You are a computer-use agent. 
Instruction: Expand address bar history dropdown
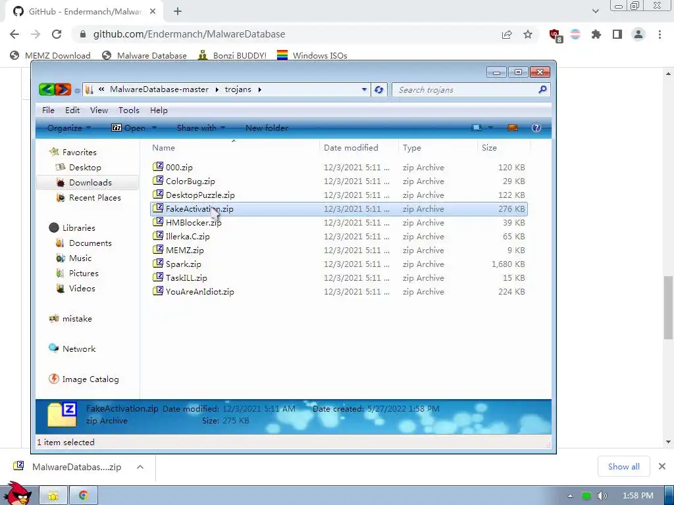[364, 89]
